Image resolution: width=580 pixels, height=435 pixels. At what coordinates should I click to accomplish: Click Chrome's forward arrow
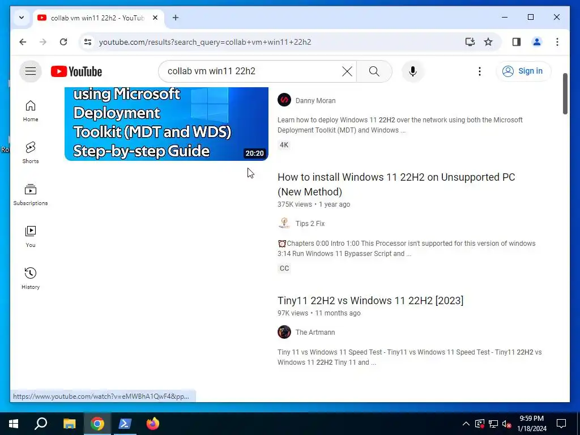[43, 42]
